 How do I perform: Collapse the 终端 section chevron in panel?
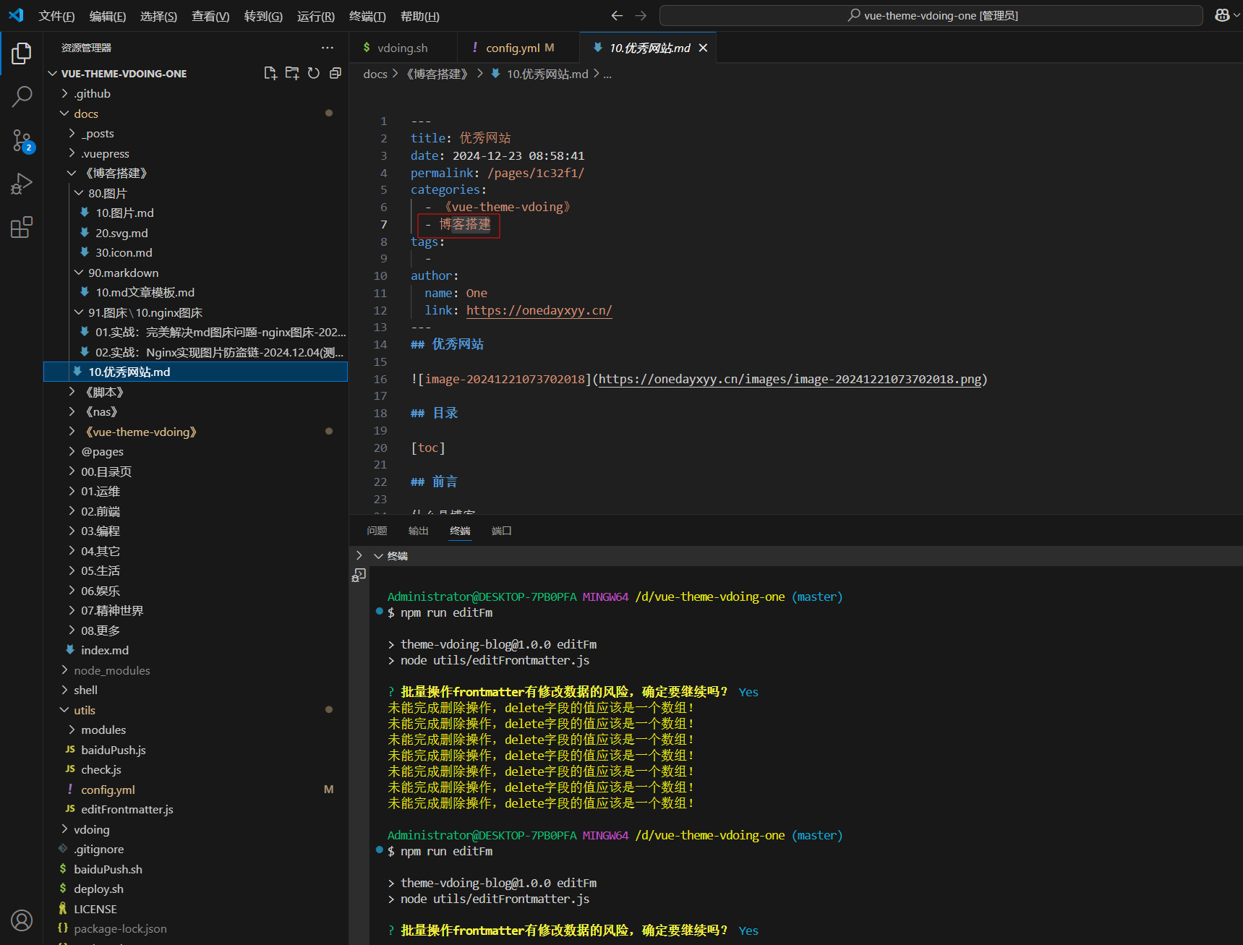[378, 556]
